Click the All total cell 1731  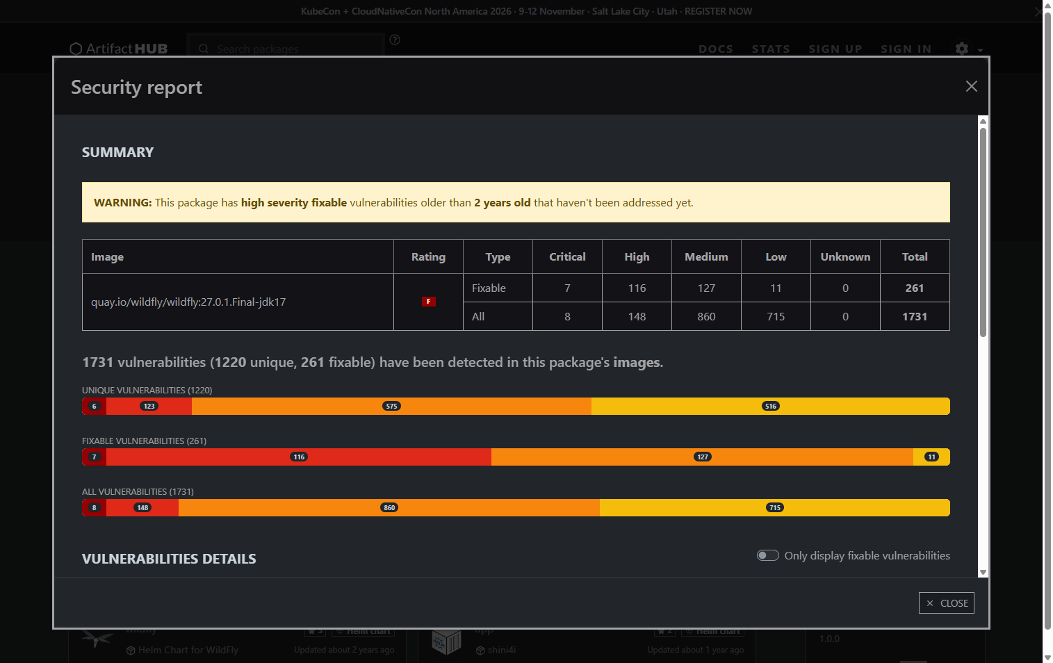(915, 316)
